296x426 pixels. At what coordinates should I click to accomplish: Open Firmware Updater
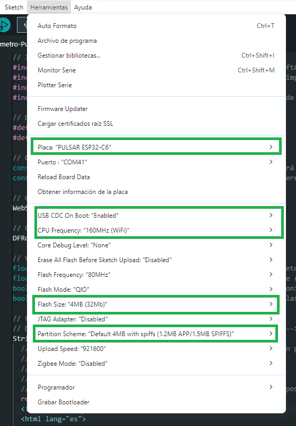pos(156,109)
